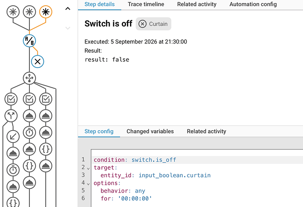The image size is (303, 207).
Task: Select the curly braces node in the left branch
Action: coord(13,203)
